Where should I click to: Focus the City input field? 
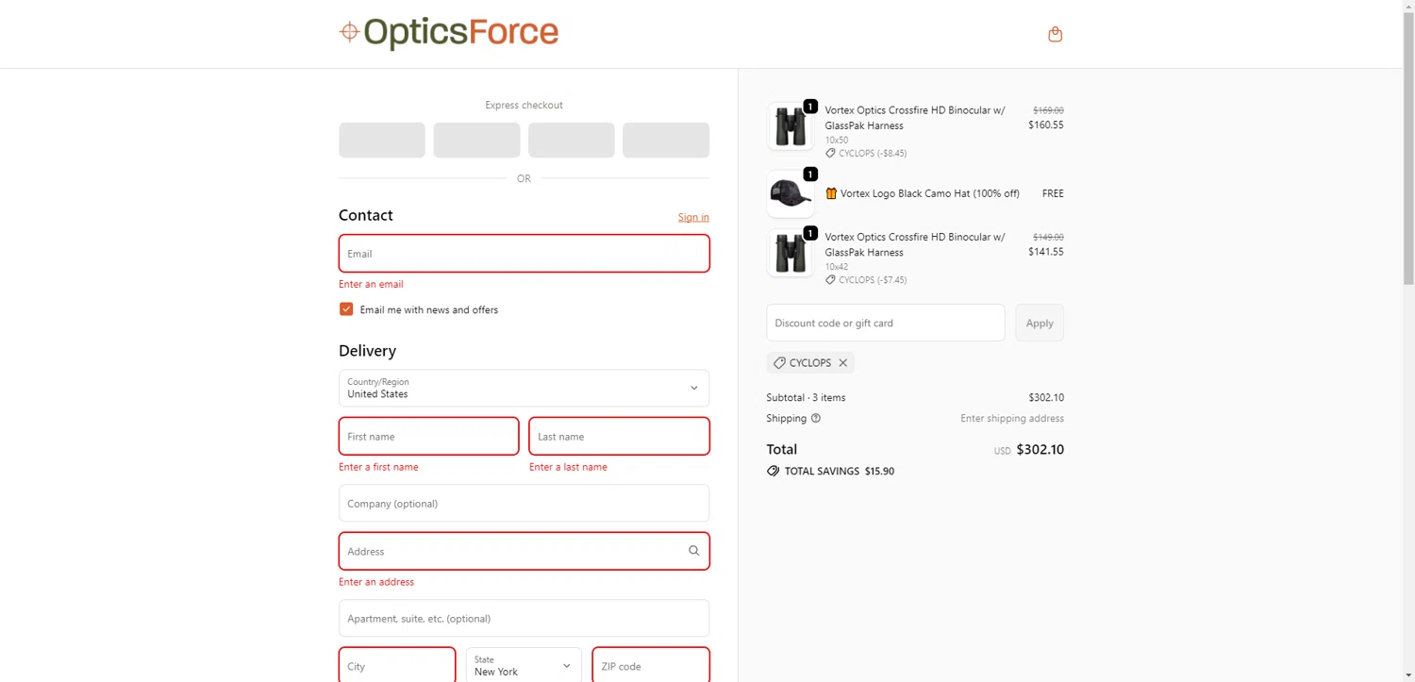(x=397, y=665)
